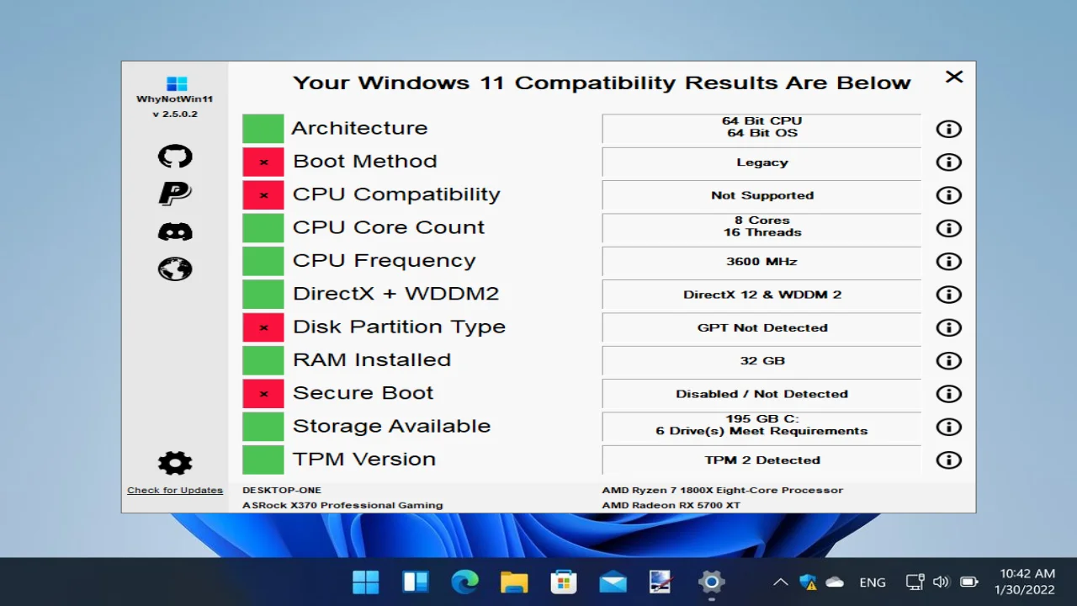Expand the hidden system tray icons chevron
1077x606 pixels.
tap(781, 582)
